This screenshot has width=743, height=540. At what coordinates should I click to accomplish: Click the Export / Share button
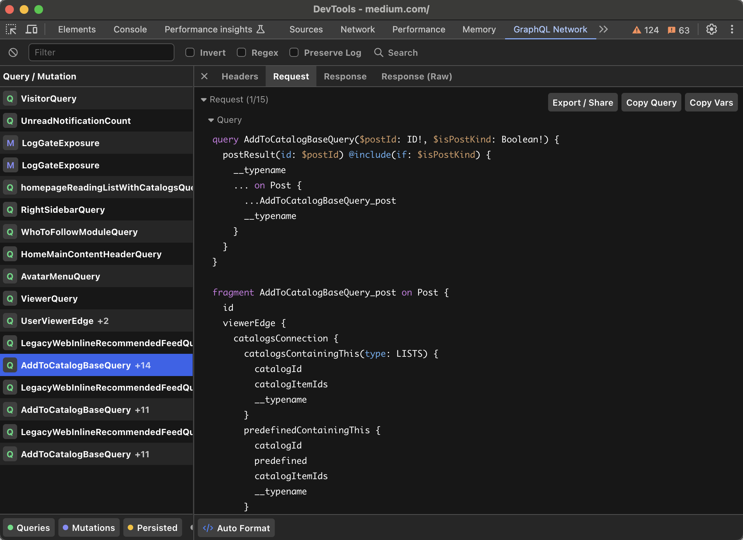click(582, 102)
